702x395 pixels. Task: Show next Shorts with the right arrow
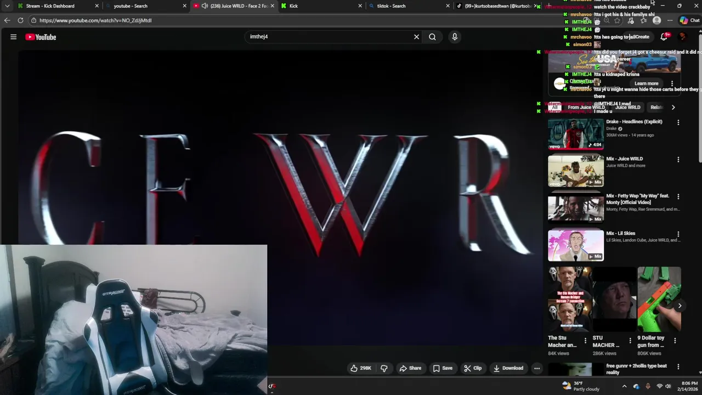(x=680, y=306)
